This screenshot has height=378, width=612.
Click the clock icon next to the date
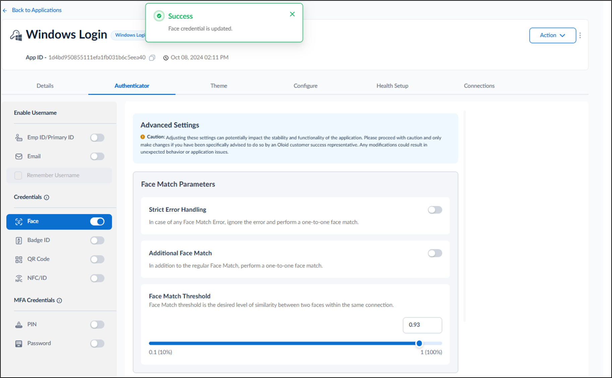point(166,58)
